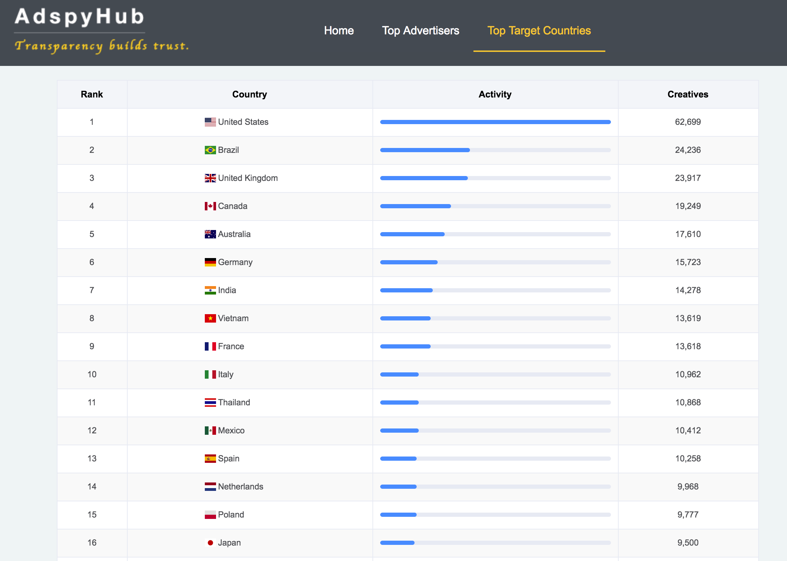Click the India activity progress bar
Screen dimensions: 787x561
pos(495,290)
